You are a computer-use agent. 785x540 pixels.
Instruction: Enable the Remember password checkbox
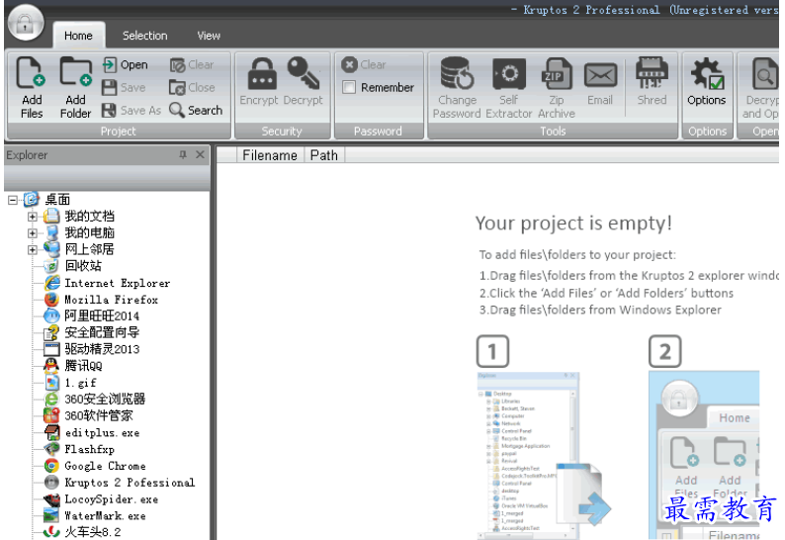click(349, 88)
